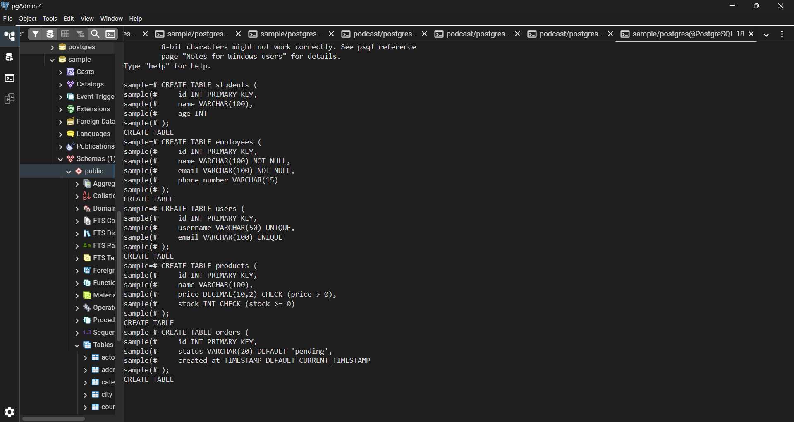Open the Object Explorer sidebar panel icon
Image resolution: width=794 pixels, height=422 pixels.
point(9,36)
